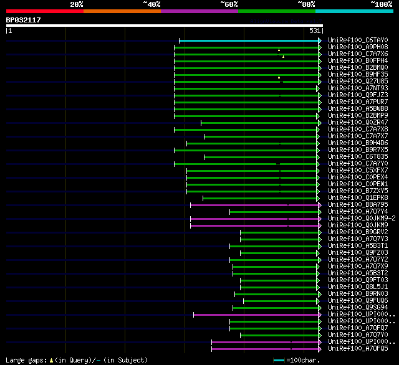Click the UniRef100_A5B3T2 hit label
Image resolution: width=399 pixels, height=365 pixels.
click(358, 273)
